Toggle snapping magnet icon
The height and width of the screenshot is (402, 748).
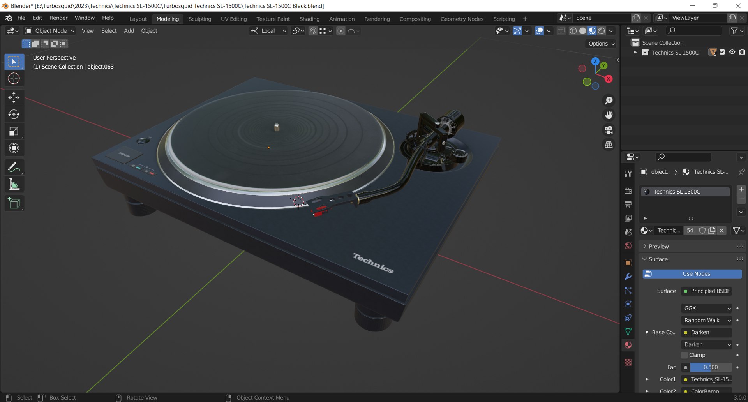(x=313, y=31)
